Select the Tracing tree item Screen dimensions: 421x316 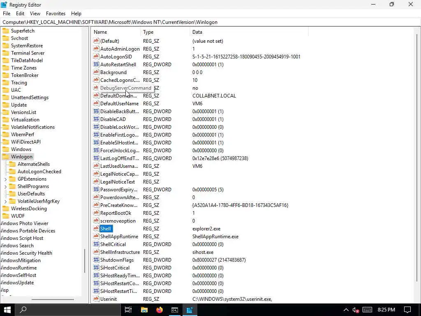[x=19, y=82]
